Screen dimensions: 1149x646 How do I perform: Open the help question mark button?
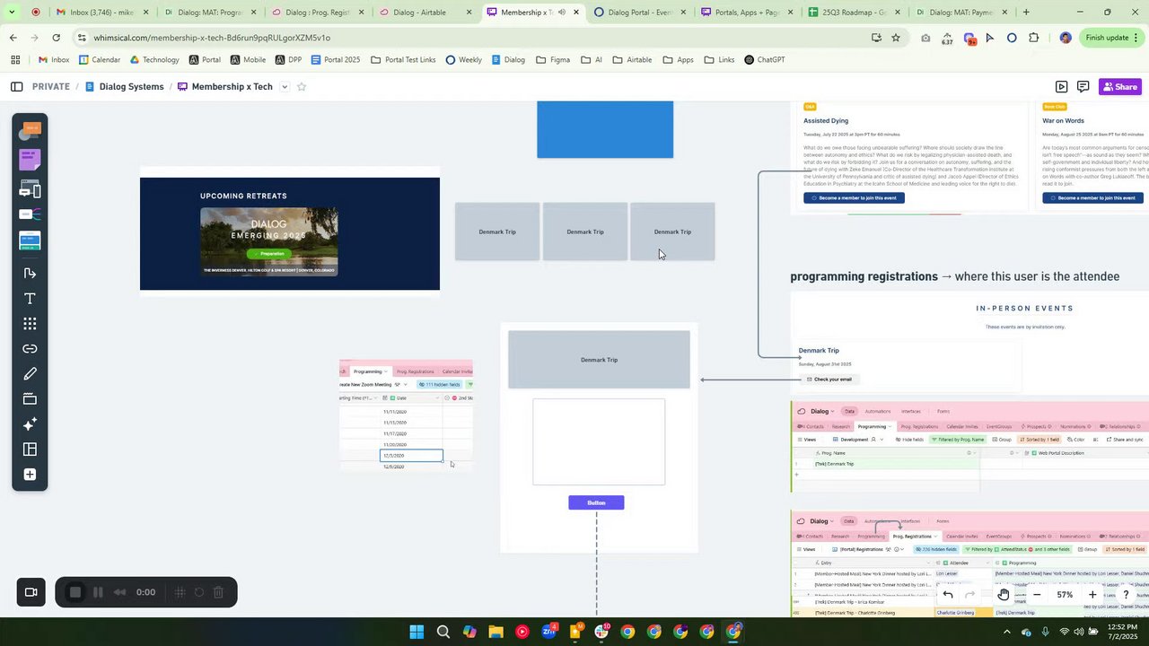pos(1126,595)
